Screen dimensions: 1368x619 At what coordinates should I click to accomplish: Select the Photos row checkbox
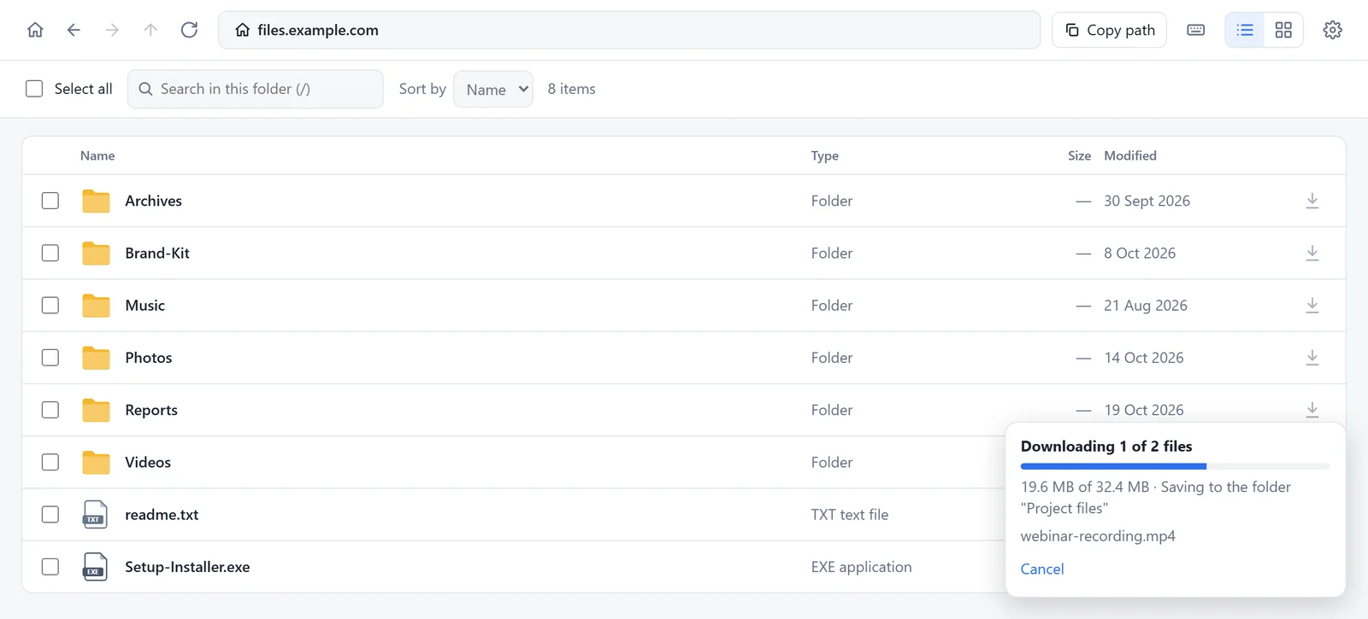coord(50,358)
